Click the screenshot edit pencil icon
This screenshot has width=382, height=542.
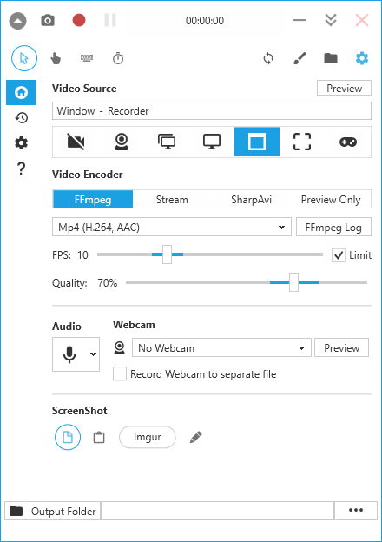pyautogui.click(x=196, y=437)
